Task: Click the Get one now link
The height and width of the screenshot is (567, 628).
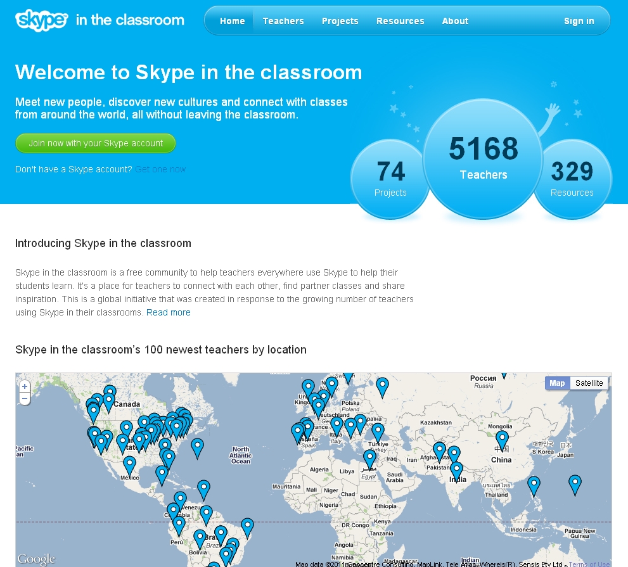Action: point(160,169)
